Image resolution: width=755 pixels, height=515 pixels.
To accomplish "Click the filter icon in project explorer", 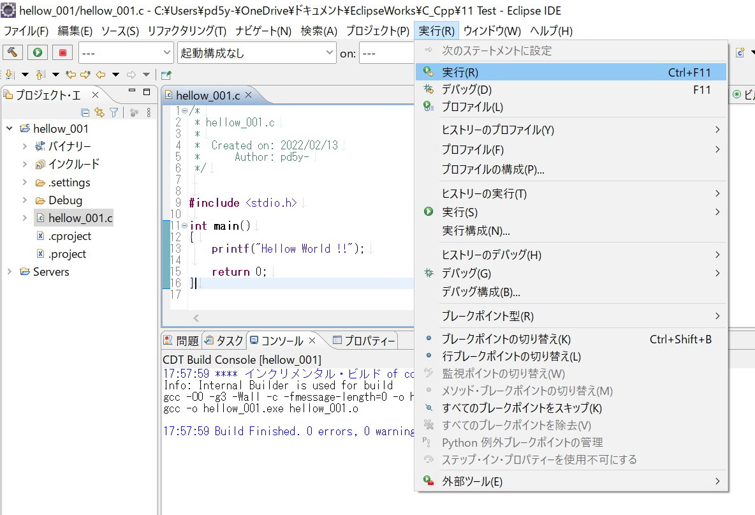I will point(114,113).
